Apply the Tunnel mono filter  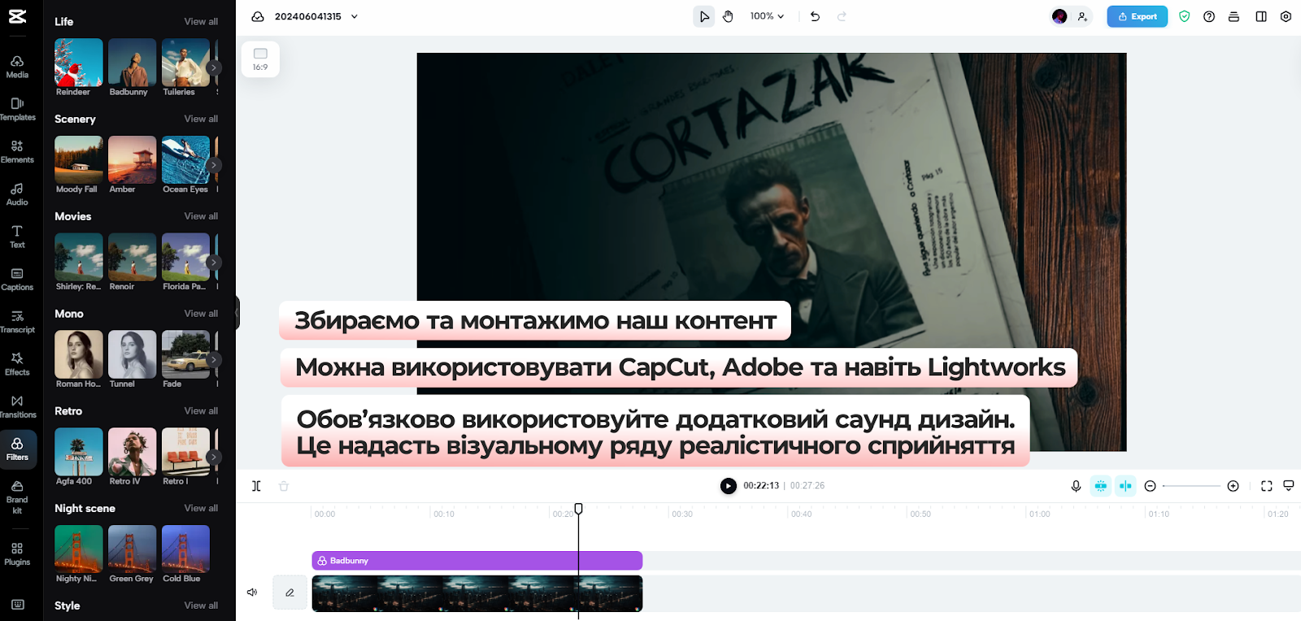(132, 354)
